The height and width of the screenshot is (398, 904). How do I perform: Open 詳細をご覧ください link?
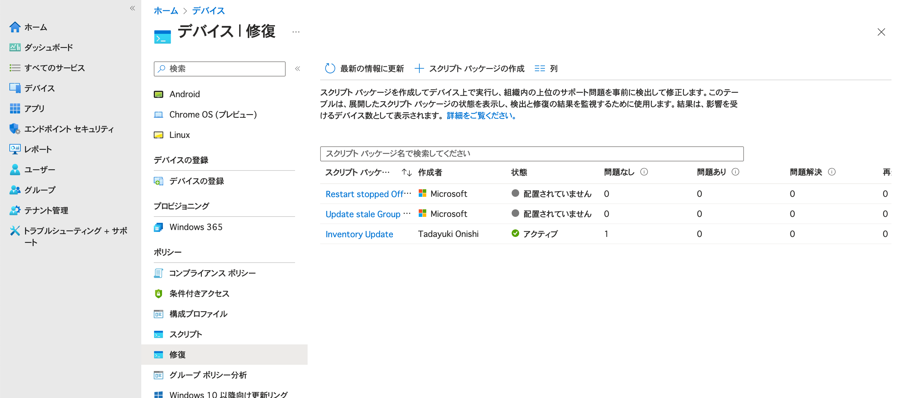(x=481, y=116)
